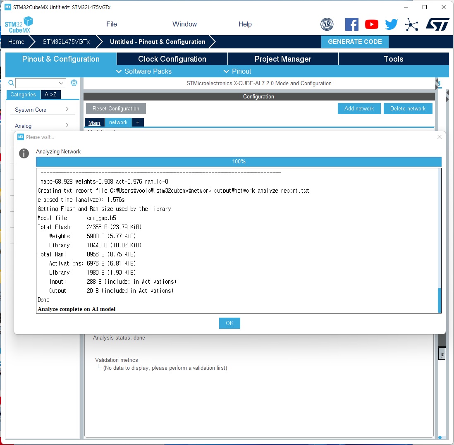The width and height of the screenshot is (454, 445).
Task: Click the 'Weights:' log line
Action: pos(92,236)
